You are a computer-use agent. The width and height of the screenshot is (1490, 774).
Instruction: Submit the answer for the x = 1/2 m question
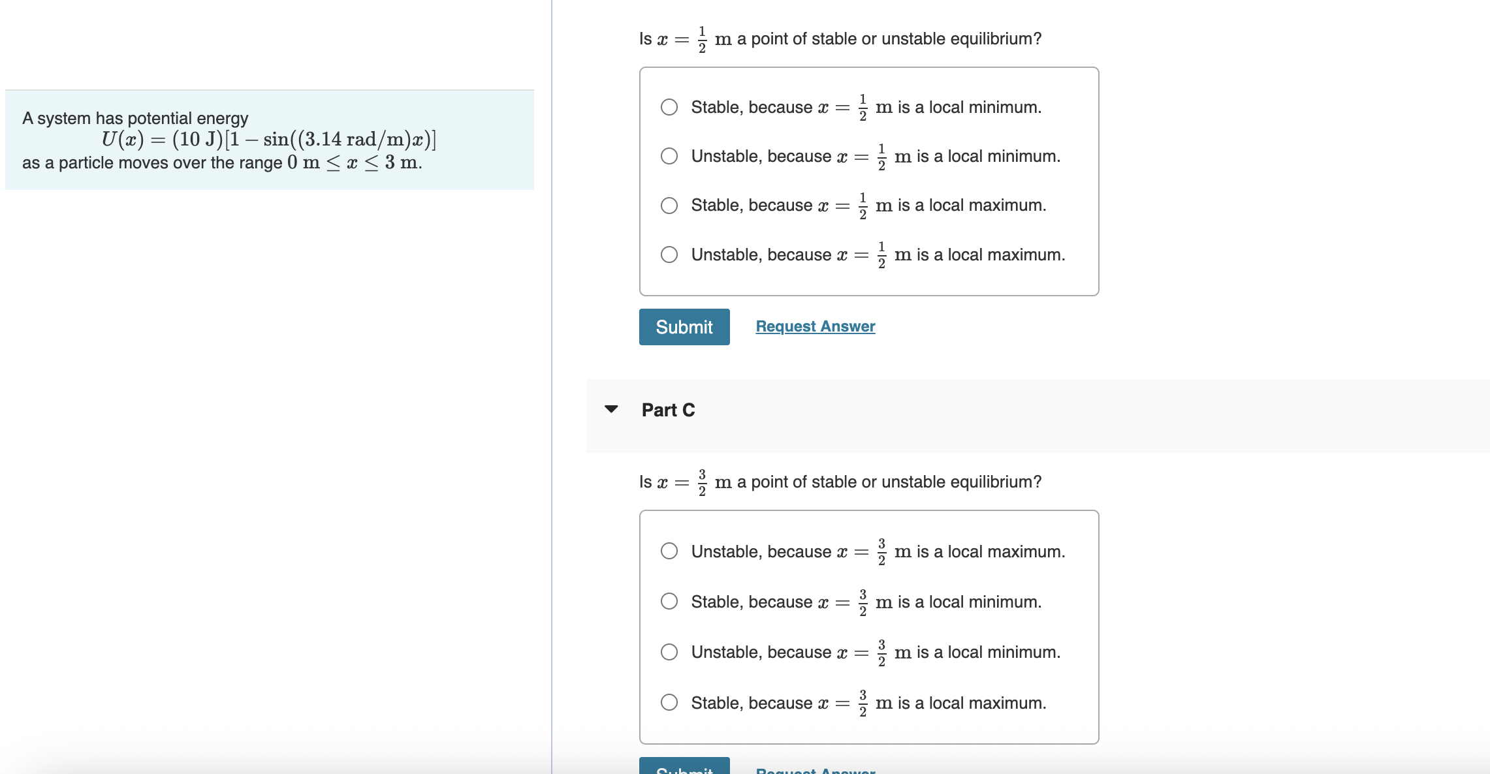point(684,327)
